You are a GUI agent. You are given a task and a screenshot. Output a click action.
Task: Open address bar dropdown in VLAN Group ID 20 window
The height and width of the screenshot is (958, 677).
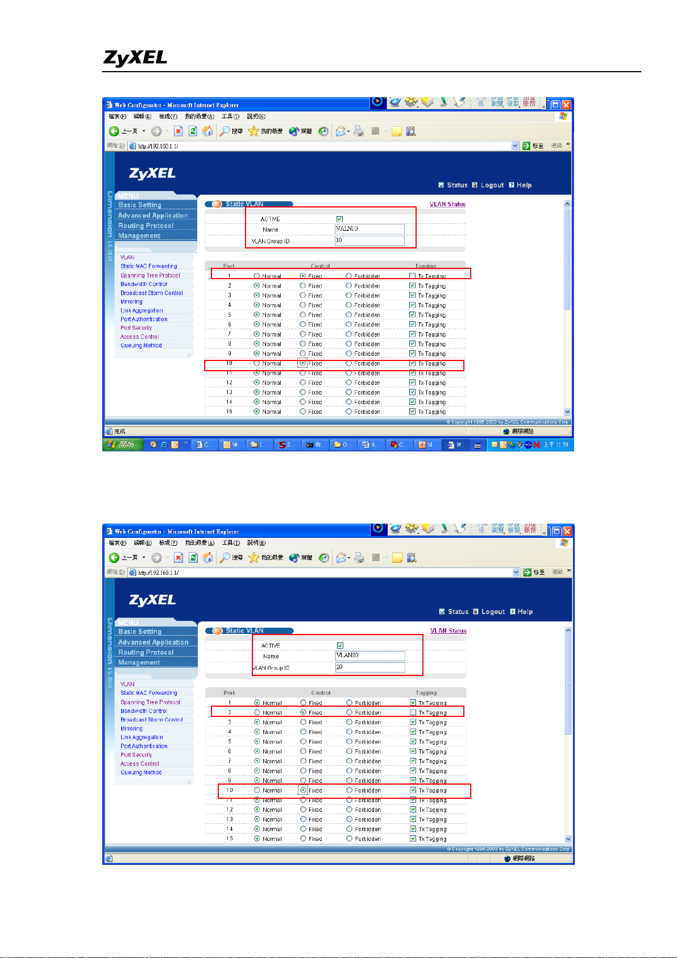coord(516,573)
